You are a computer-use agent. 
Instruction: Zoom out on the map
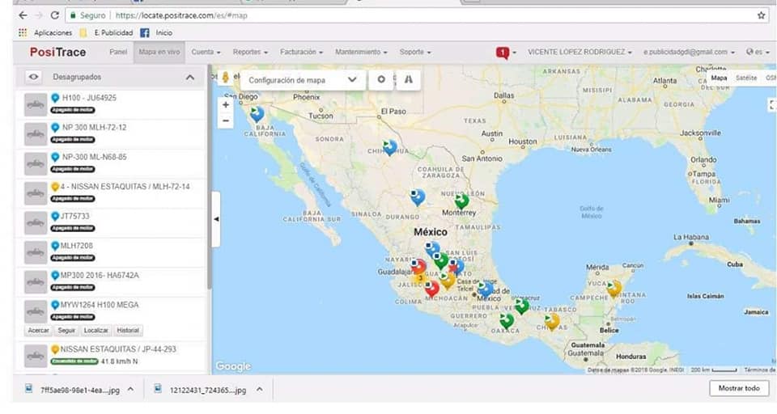pyautogui.click(x=226, y=120)
